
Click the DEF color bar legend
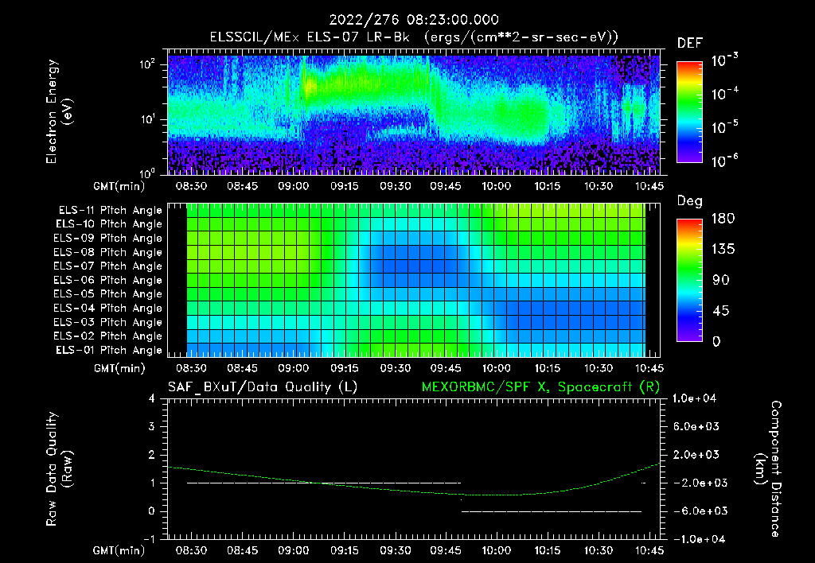point(689,111)
